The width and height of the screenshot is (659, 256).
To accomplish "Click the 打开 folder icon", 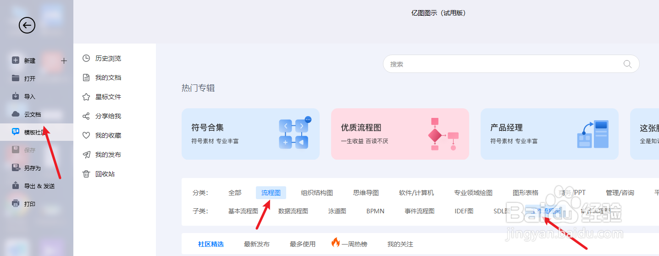I will click(16, 78).
